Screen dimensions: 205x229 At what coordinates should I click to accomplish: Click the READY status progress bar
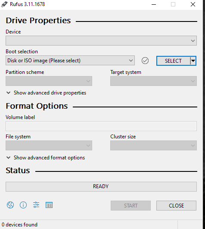(x=101, y=186)
